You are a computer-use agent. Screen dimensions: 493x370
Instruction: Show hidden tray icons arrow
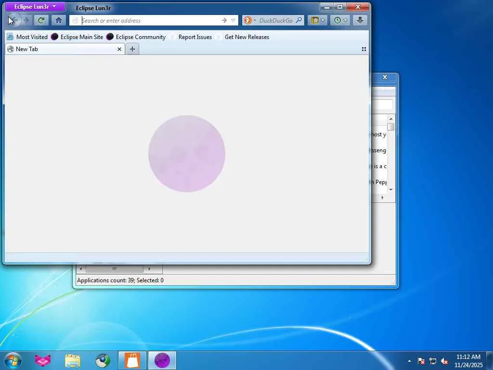pyautogui.click(x=409, y=361)
